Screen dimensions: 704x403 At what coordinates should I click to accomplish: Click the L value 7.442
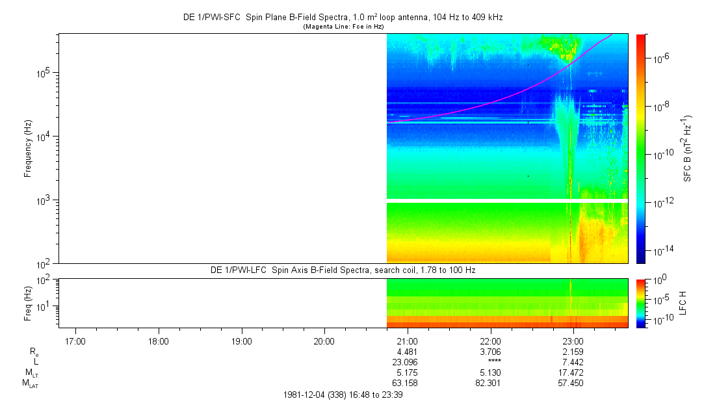(573, 363)
